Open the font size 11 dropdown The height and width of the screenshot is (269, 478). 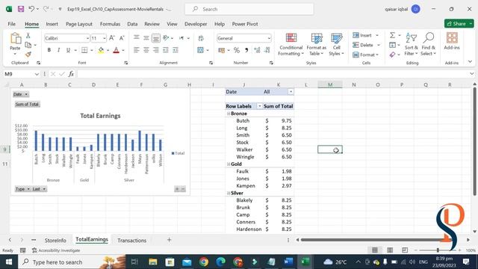click(x=105, y=38)
